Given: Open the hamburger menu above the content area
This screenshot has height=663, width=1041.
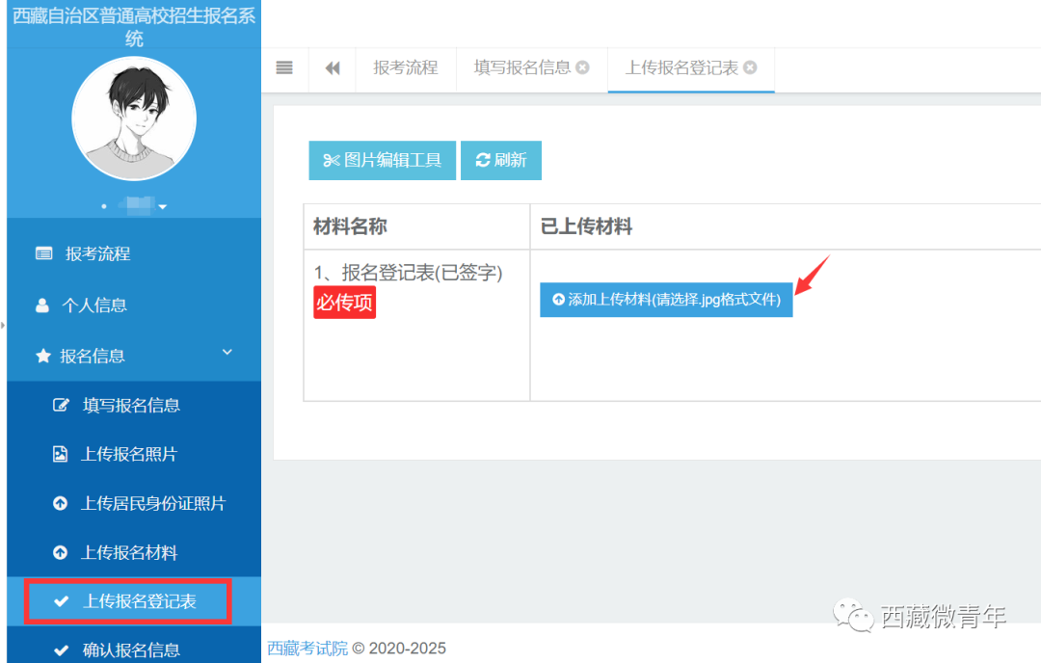Looking at the screenshot, I should point(284,68).
